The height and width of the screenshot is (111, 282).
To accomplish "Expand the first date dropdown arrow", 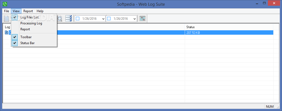I will pyautogui.click(x=103, y=19).
